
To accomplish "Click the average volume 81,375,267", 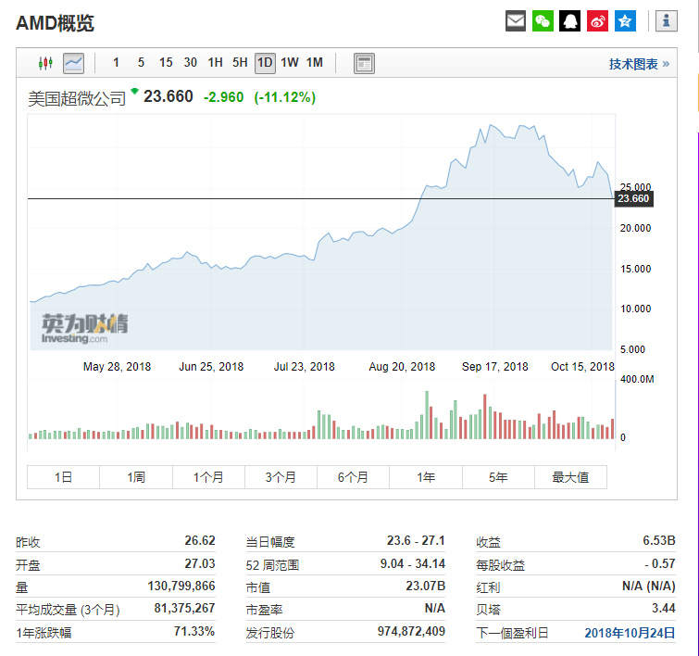I will [184, 608].
